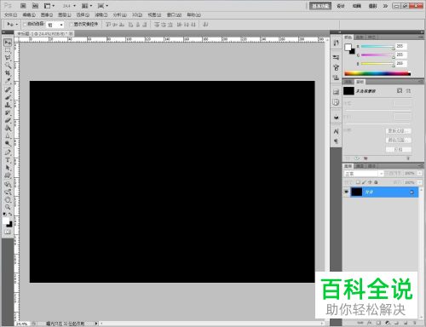
Task: Select the Blur tool
Action: [8, 136]
